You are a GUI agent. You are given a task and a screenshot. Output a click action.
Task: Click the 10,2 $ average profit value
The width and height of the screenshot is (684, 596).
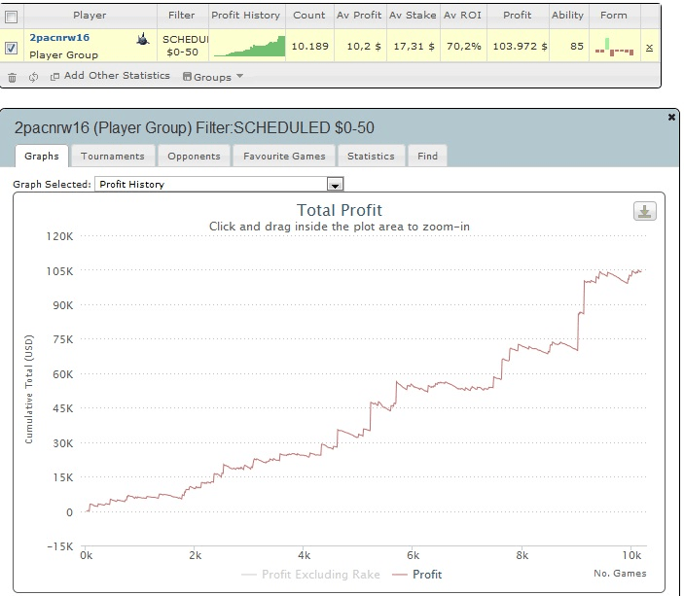coord(364,47)
